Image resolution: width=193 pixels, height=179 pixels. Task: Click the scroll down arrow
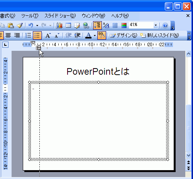pos(188,155)
